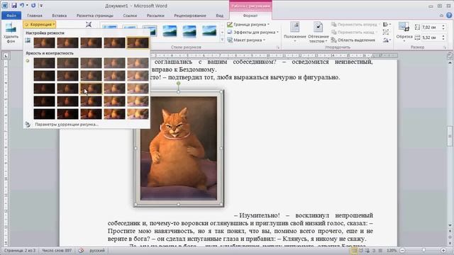Viewport: 454px width, 255px height.
Task: Switch to the Главная ribbon tab
Action: [x=35, y=16]
